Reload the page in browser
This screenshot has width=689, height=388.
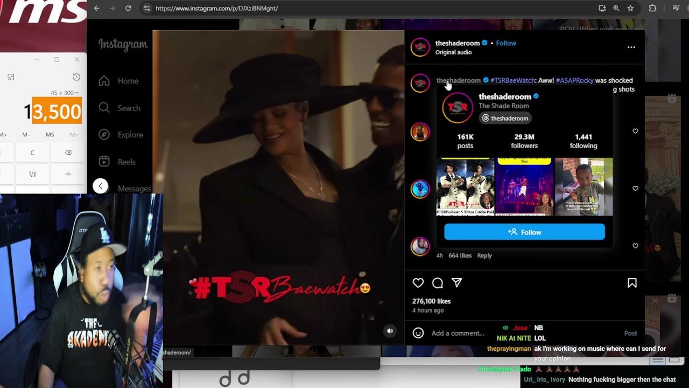point(128,8)
